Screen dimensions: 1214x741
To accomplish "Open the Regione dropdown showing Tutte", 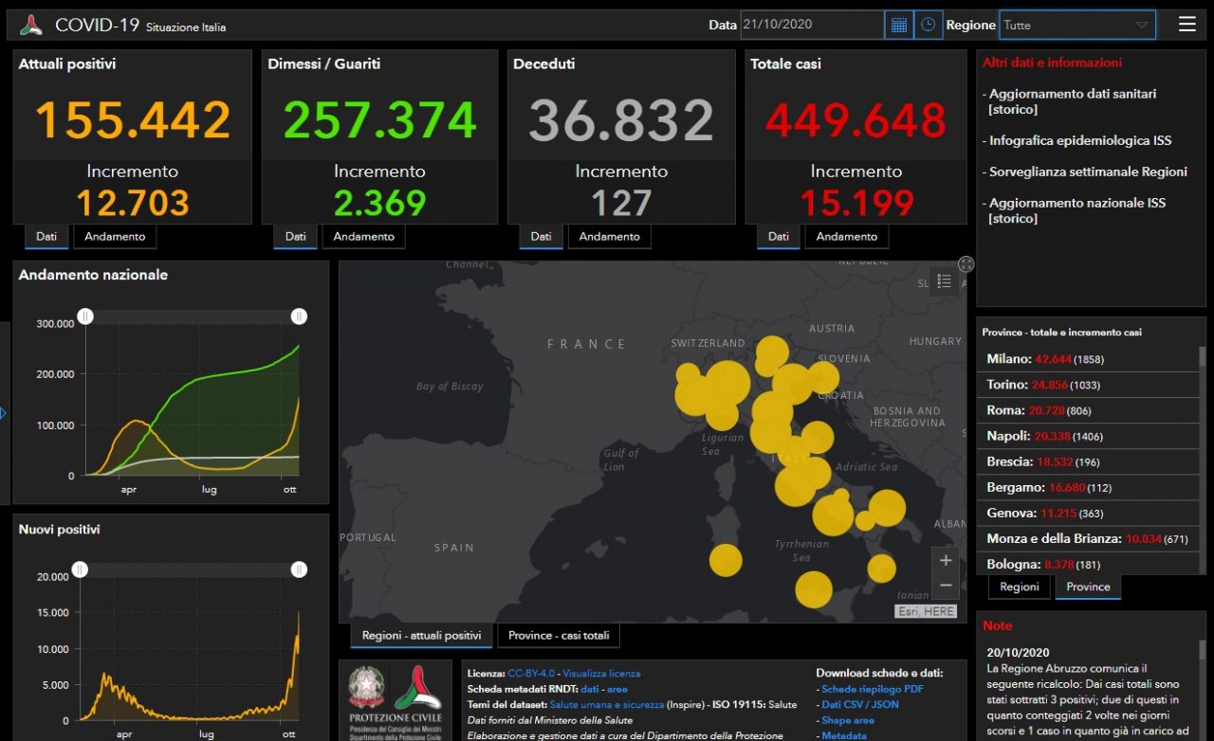I will click(x=1077, y=25).
